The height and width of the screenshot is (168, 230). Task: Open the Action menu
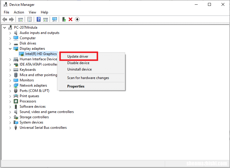click(19, 12)
